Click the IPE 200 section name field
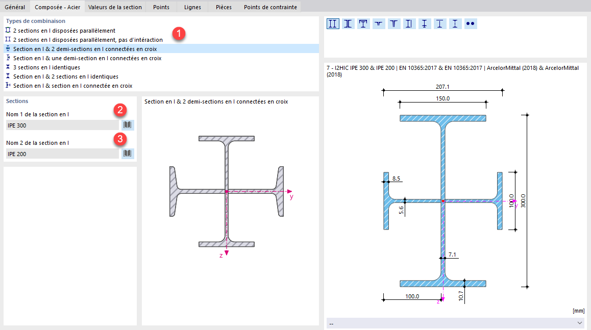This screenshot has width=591, height=330. coord(63,154)
